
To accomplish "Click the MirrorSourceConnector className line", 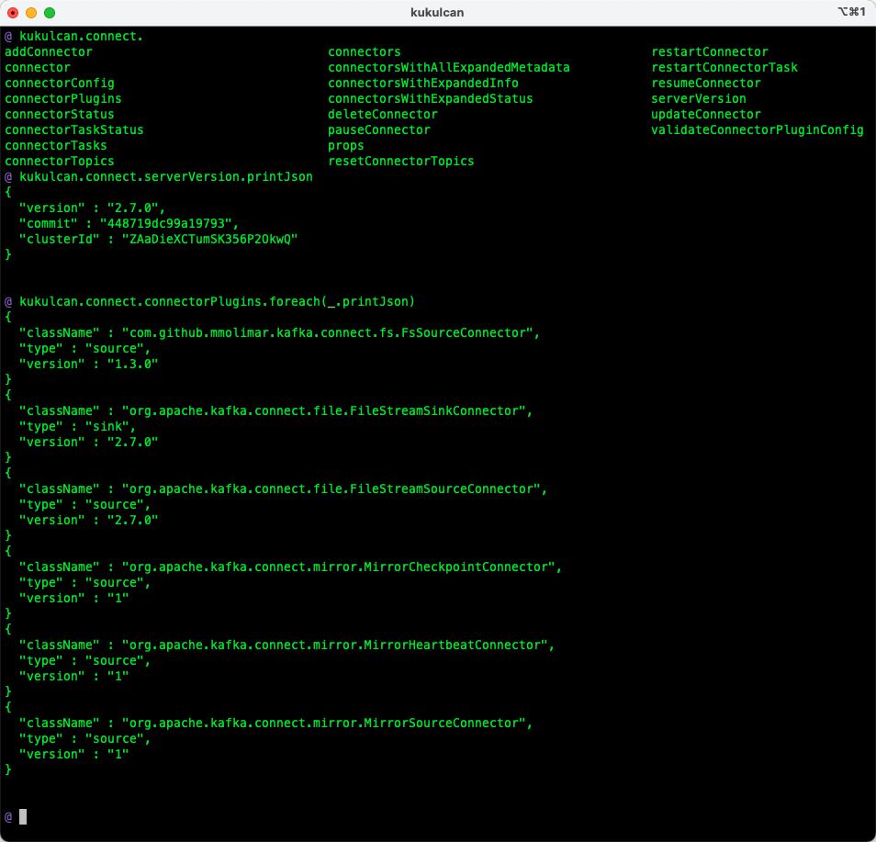I will click(x=276, y=724).
